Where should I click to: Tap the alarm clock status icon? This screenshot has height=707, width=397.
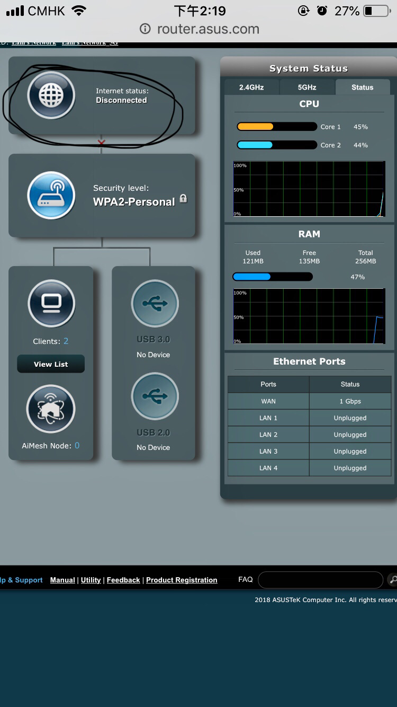[322, 11]
